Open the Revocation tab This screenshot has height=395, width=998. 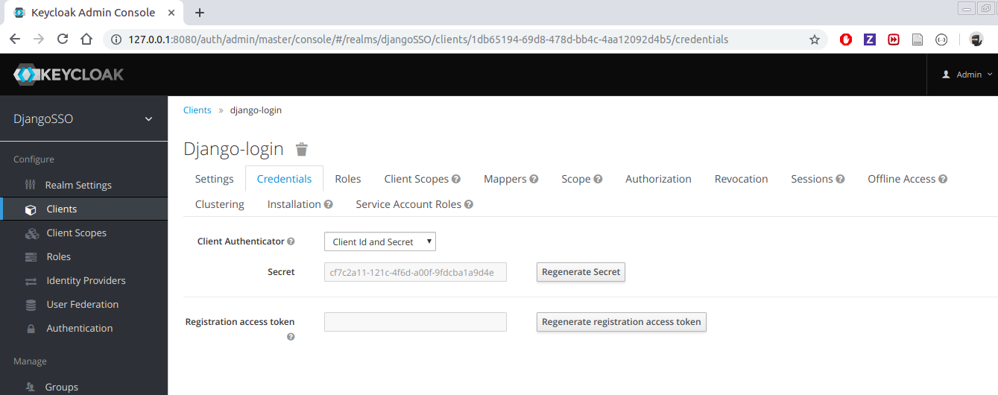coord(741,179)
